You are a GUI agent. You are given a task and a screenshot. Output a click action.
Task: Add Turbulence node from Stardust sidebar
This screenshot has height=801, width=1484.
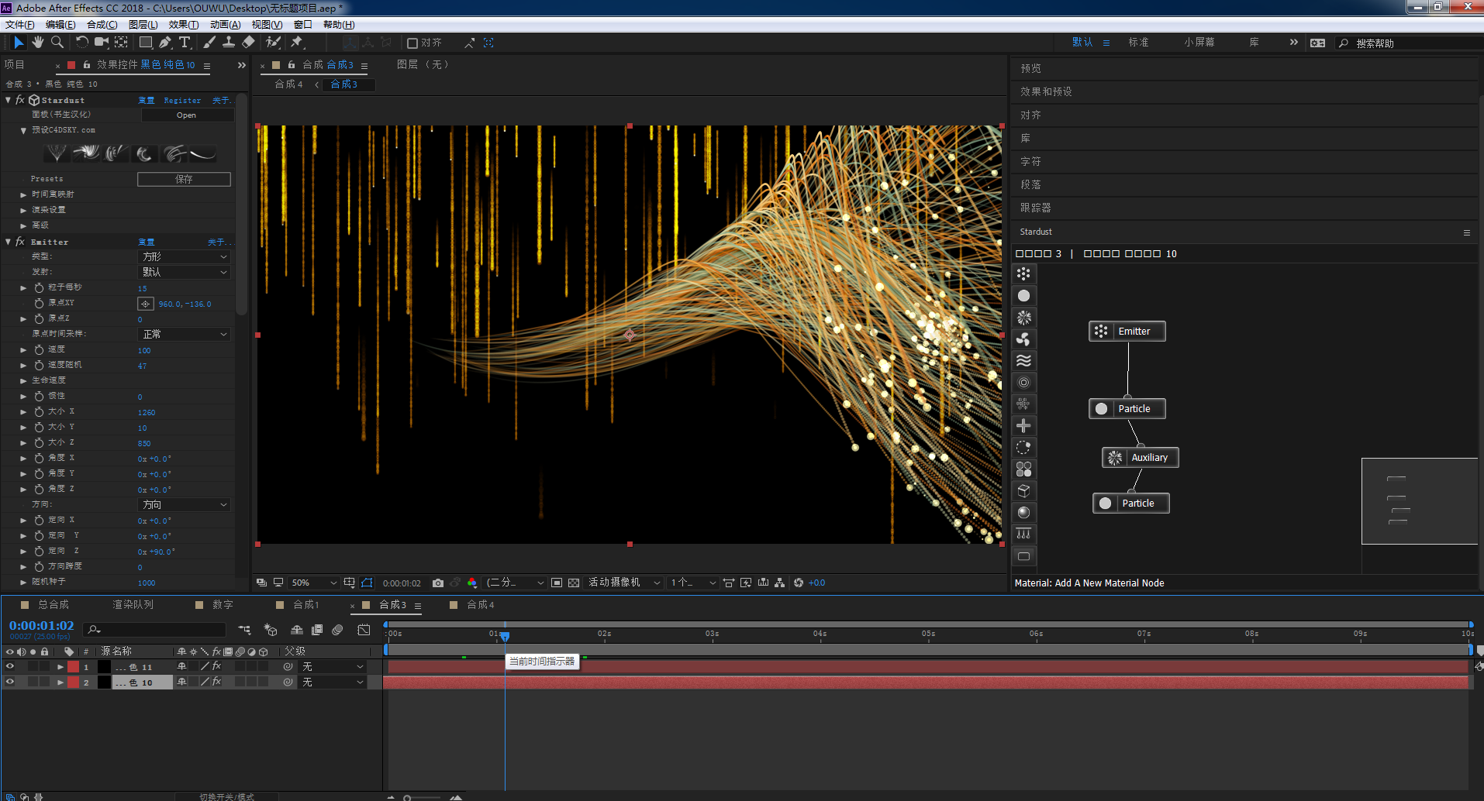[x=1023, y=361]
